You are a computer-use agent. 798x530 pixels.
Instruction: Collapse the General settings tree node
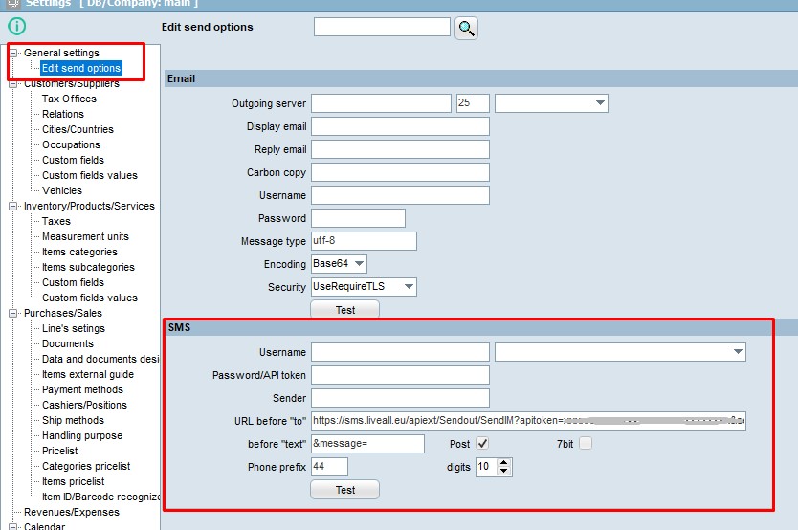(14, 54)
